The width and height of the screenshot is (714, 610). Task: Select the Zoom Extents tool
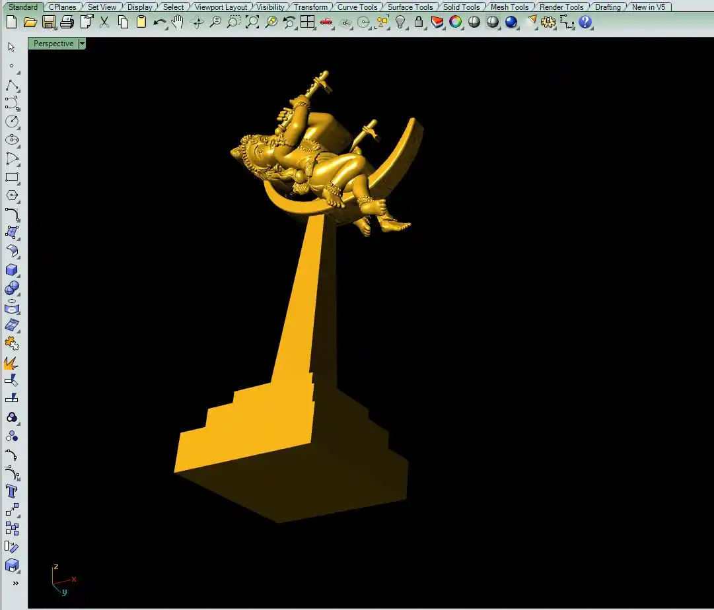click(x=252, y=22)
